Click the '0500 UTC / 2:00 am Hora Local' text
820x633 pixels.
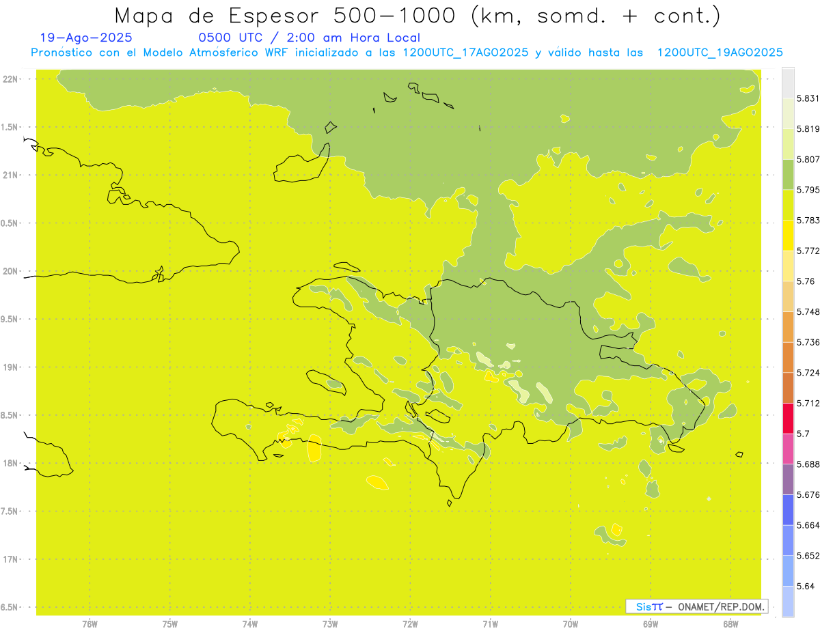tap(309, 38)
